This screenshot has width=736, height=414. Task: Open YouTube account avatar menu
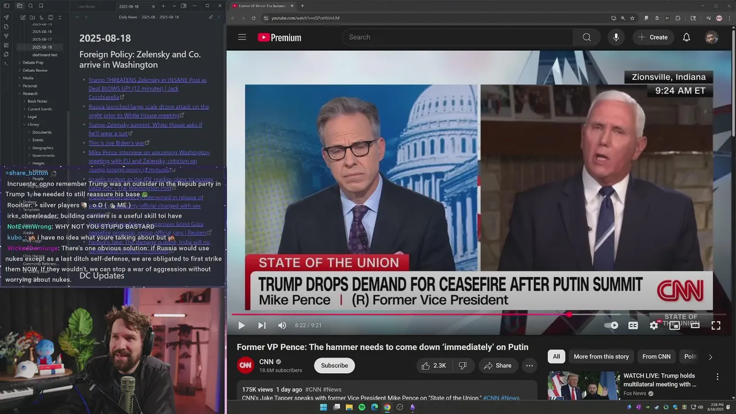[711, 37]
